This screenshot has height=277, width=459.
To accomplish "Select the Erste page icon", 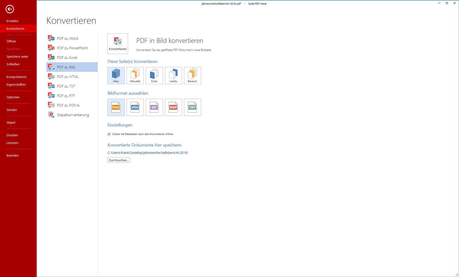I will click(x=154, y=75).
